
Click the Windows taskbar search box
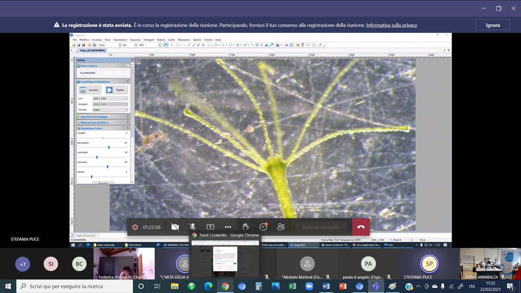[x=75, y=286]
